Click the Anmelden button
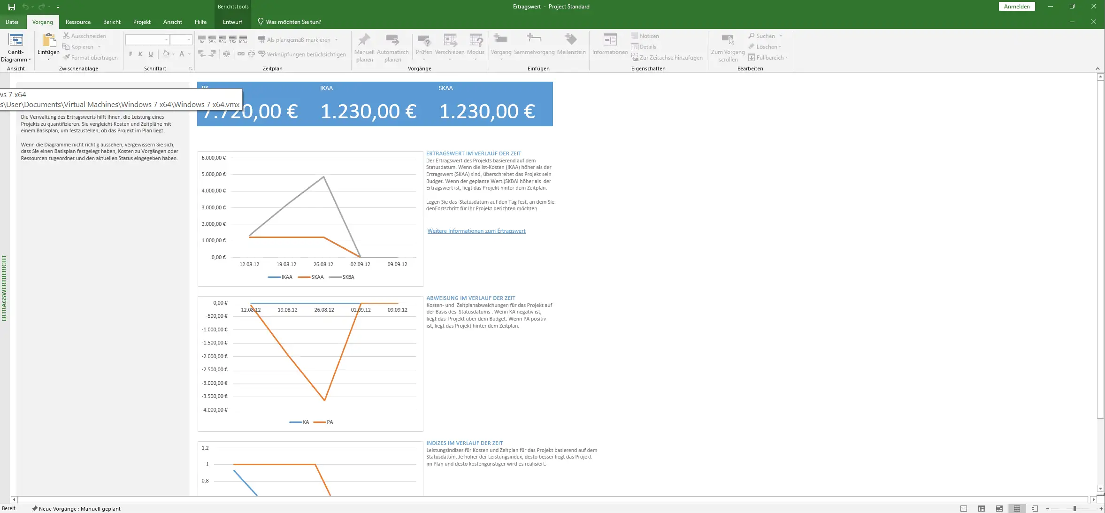Image resolution: width=1105 pixels, height=513 pixels. tap(1017, 7)
